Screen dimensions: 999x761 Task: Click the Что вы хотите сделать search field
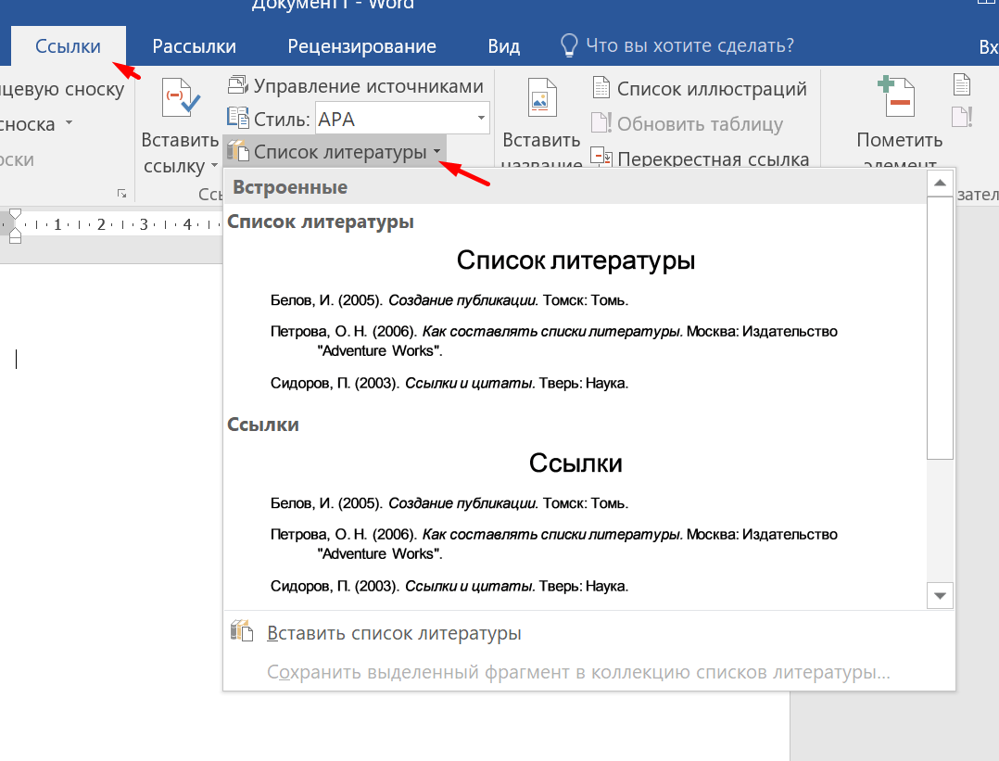click(690, 45)
